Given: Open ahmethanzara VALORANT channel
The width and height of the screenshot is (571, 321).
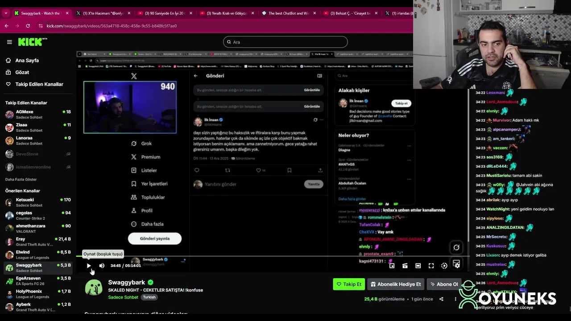Looking at the screenshot, I should point(38,229).
